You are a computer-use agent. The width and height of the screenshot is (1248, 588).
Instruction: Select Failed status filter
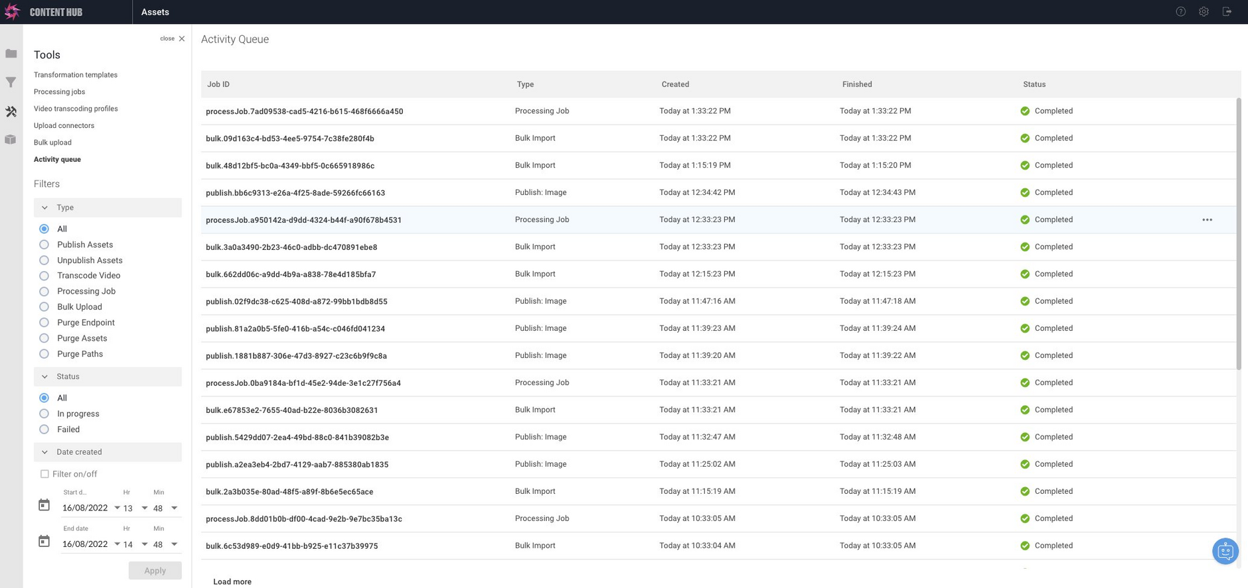pos(44,430)
